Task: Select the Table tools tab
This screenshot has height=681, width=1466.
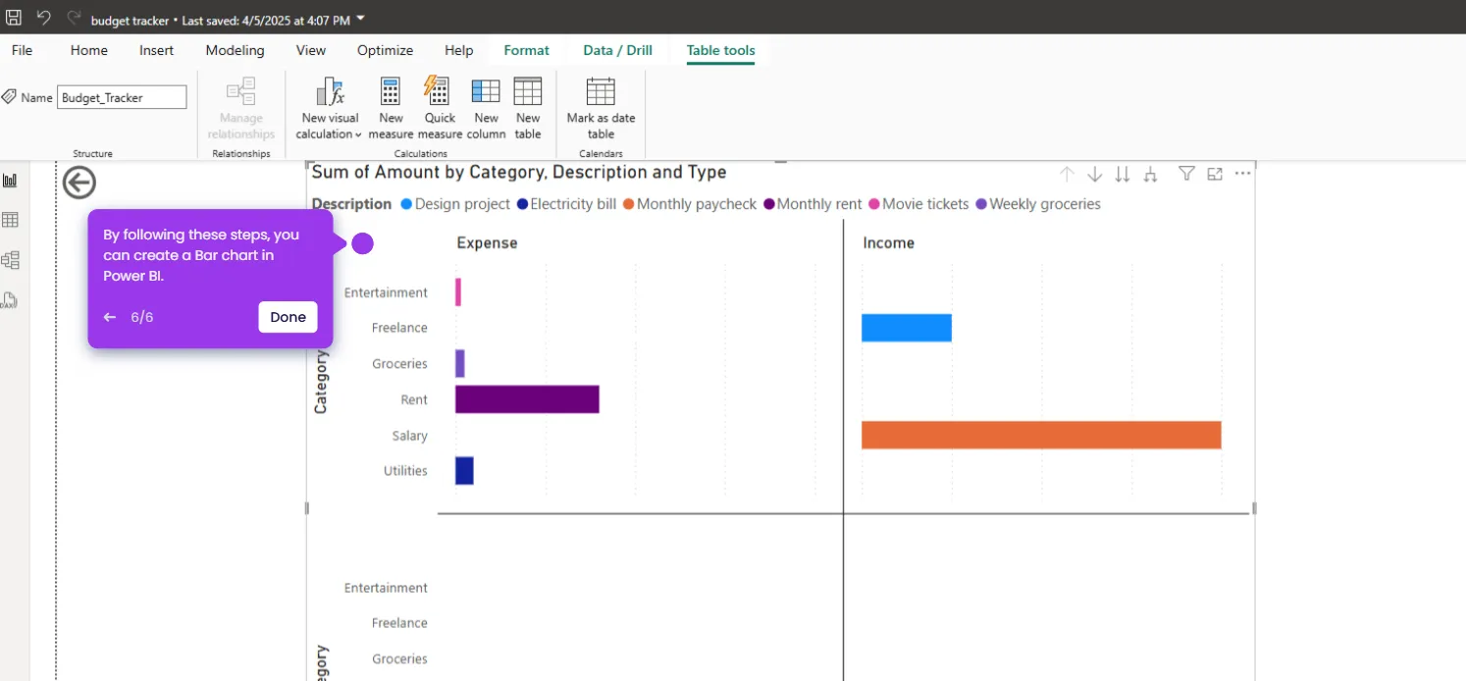Action: [x=721, y=50]
